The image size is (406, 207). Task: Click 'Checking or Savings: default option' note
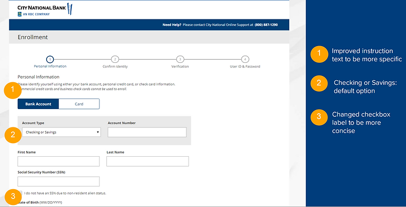point(365,86)
